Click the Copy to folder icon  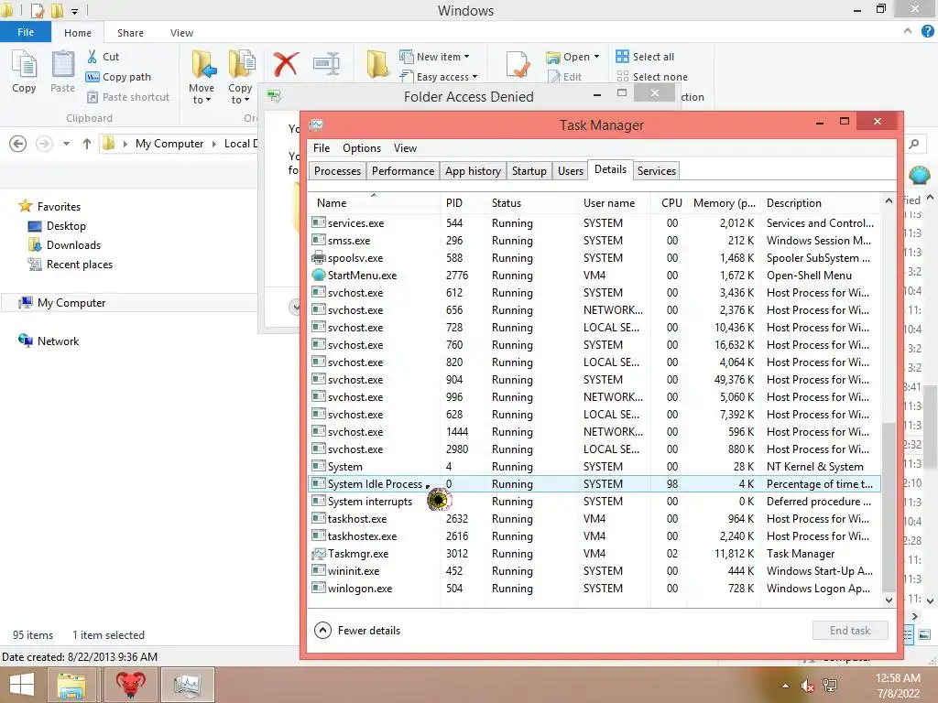[241, 64]
